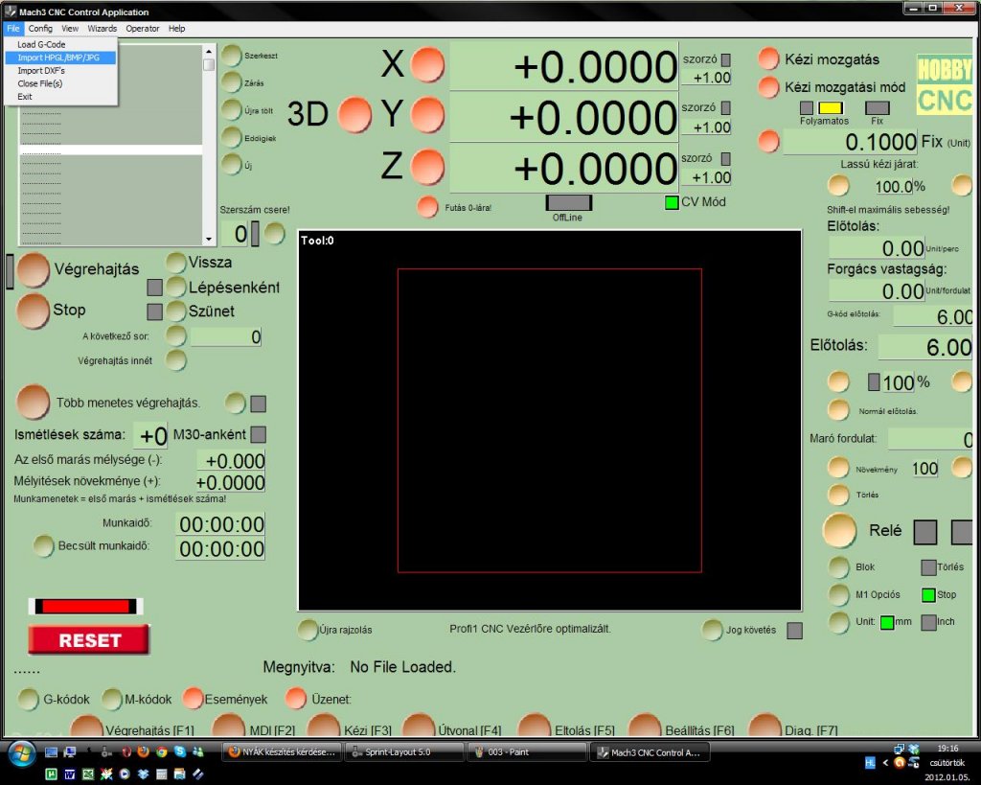Switch to Sprint-Layout 5.0 in taskbar
981x785 pixels.
tap(405, 752)
